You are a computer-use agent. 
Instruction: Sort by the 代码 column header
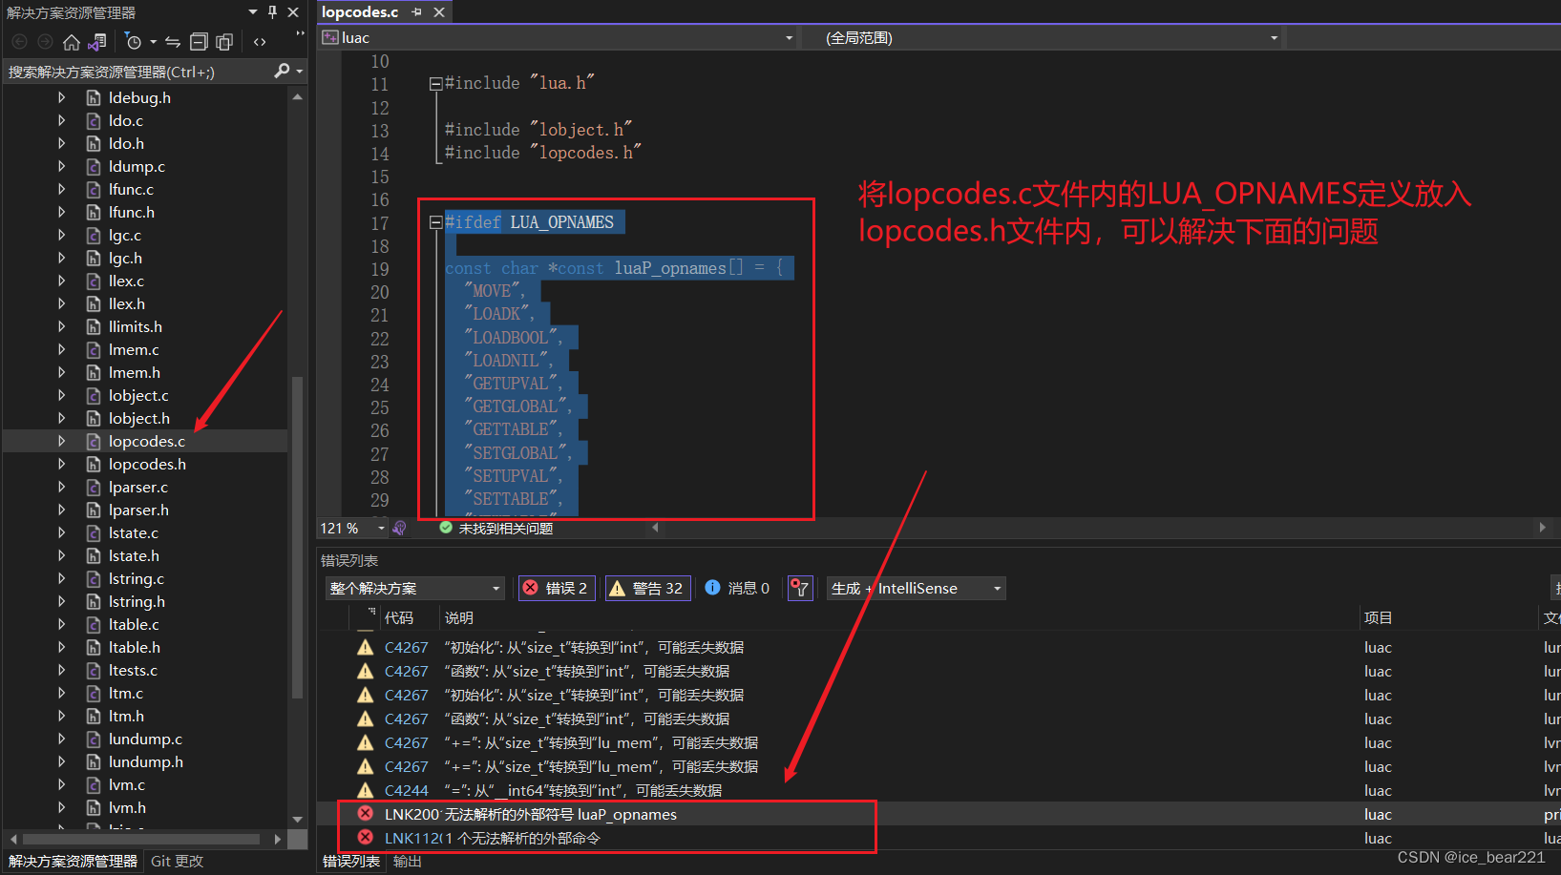[x=399, y=618]
